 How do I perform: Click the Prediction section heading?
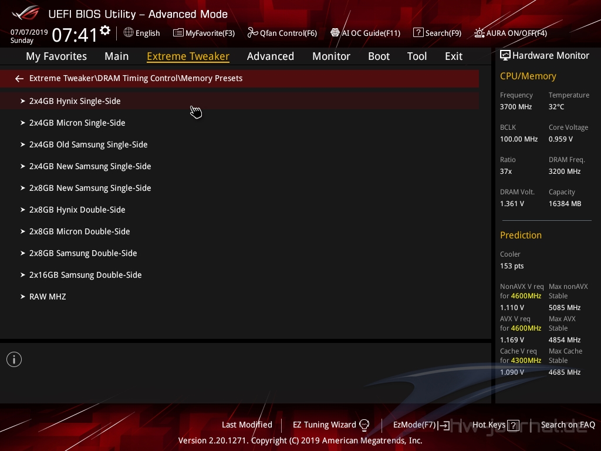[x=521, y=235]
